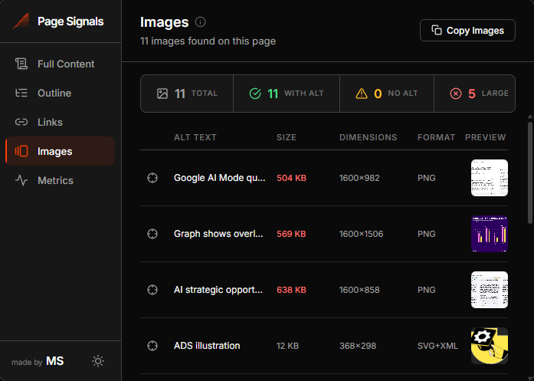The height and width of the screenshot is (381, 534).
Task: Click the 11 images found subtitle
Action: pos(208,41)
